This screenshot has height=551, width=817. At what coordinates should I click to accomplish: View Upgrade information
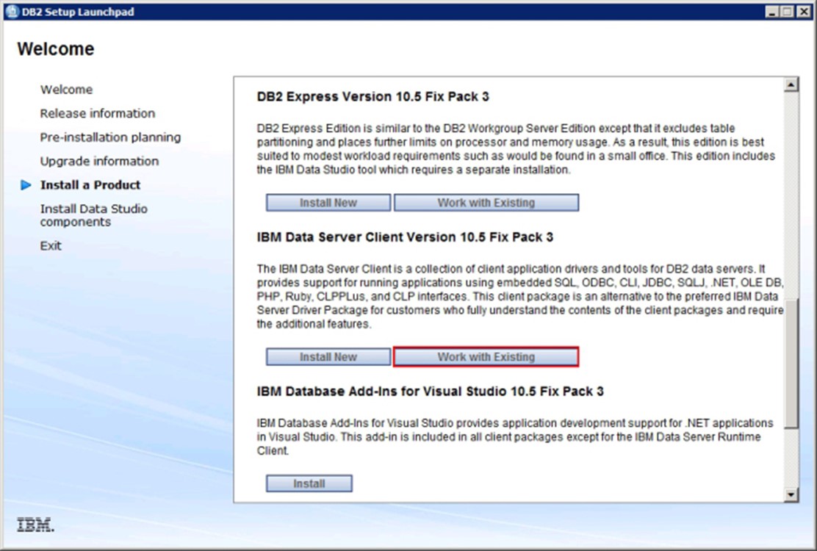pyautogui.click(x=99, y=161)
